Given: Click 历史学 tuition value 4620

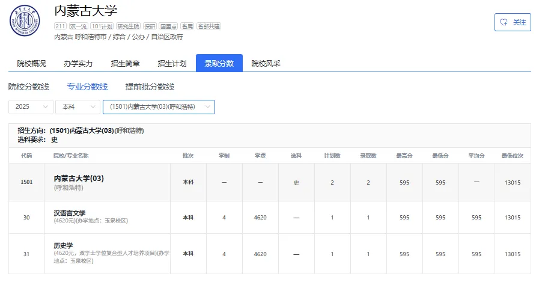Looking at the screenshot, I should (260, 254).
